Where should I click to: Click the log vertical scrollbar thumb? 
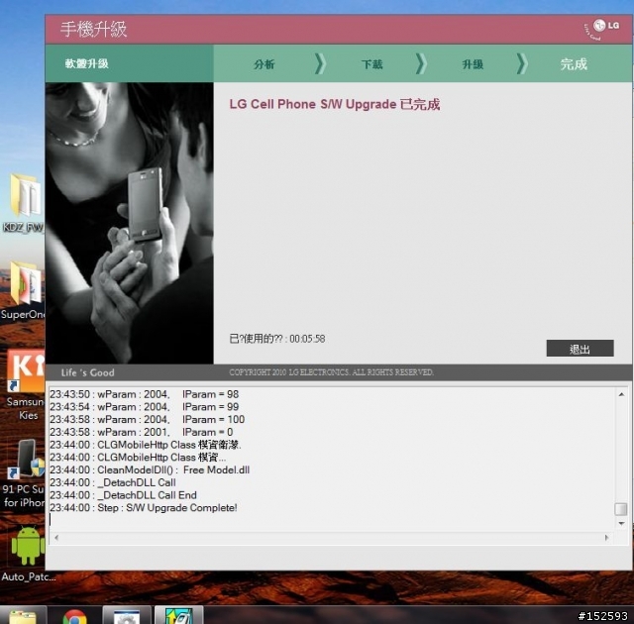point(621,509)
